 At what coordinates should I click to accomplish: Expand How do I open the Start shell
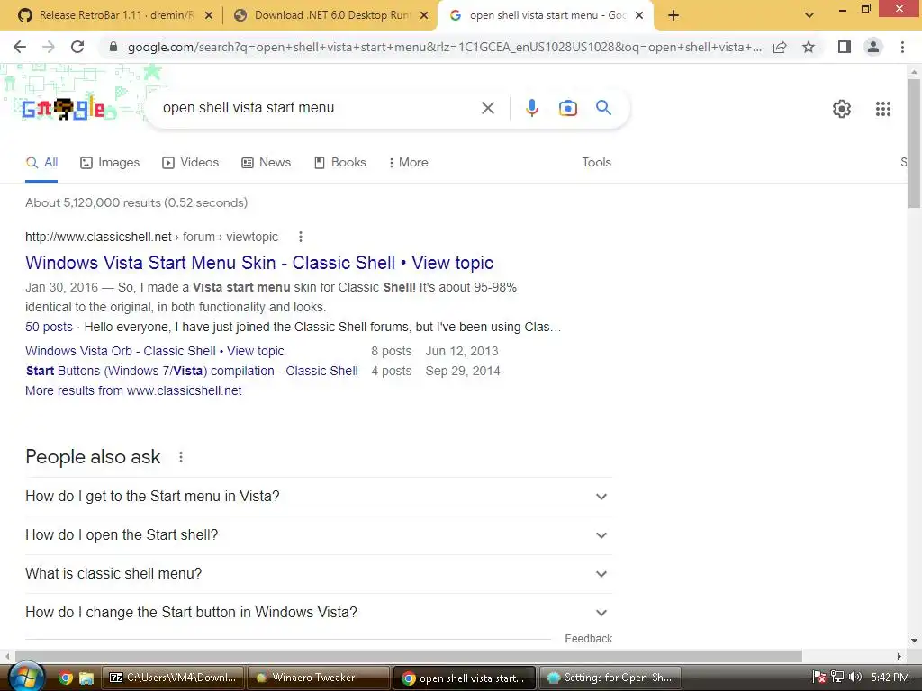pyautogui.click(x=318, y=535)
